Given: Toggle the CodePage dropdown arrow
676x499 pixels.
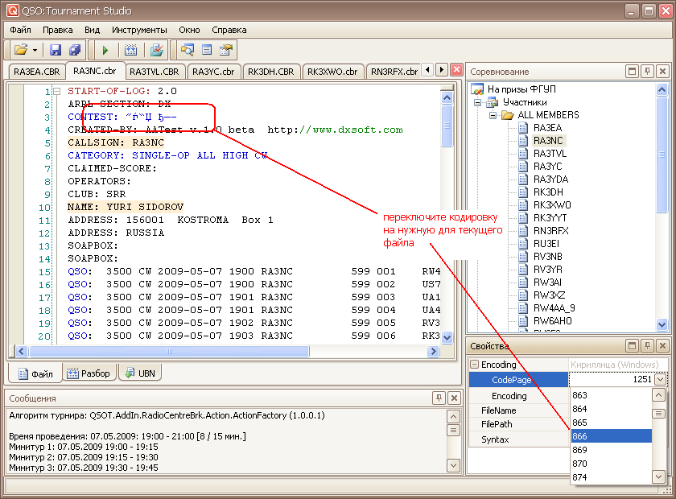Looking at the screenshot, I should pyautogui.click(x=660, y=380).
